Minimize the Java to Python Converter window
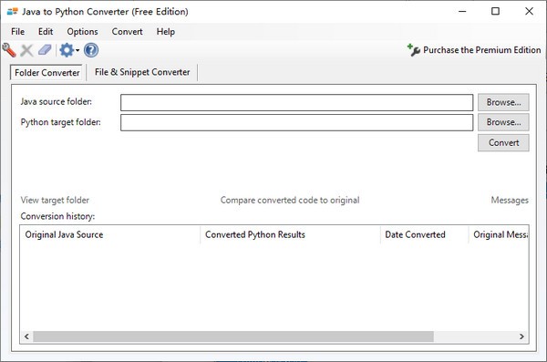Viewport: 547px width, 362px height. coord(462,12)
